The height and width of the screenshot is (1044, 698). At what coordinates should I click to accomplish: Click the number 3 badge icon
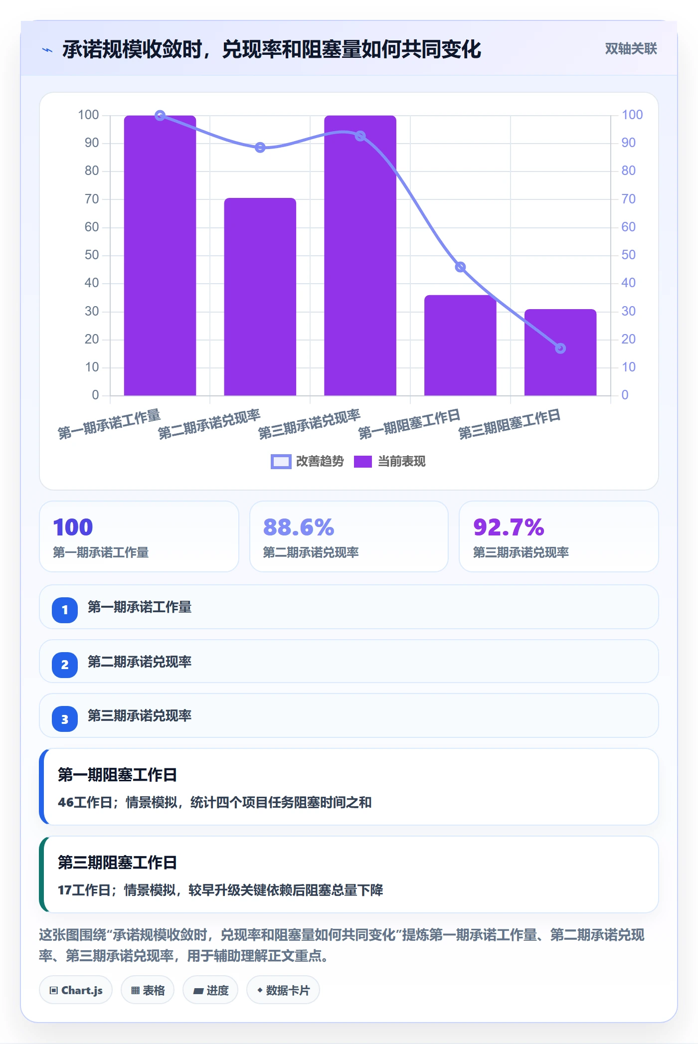[65, 719]
